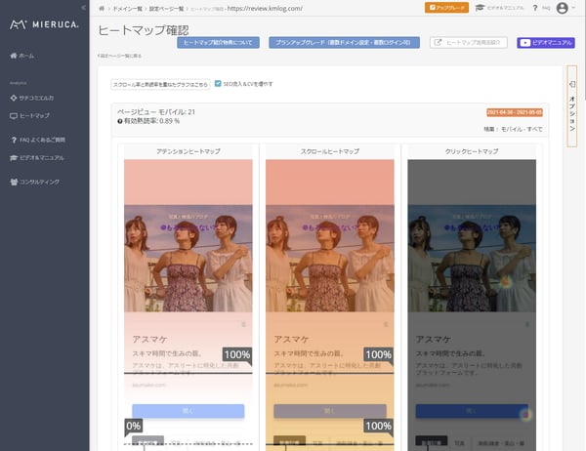
Task: Go back via 設定ページ一覧に戻る link
Action: [119, 56]
